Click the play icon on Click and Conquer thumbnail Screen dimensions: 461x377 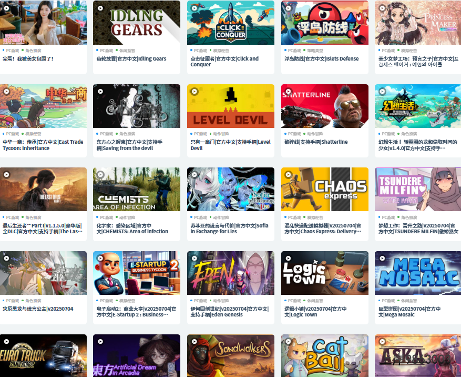click(x=194, y=8)
